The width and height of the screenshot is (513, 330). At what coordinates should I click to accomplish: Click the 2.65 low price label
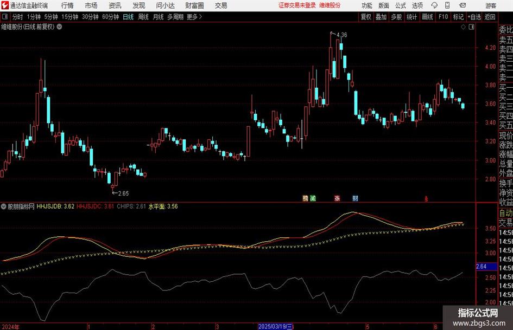point(123,193)
